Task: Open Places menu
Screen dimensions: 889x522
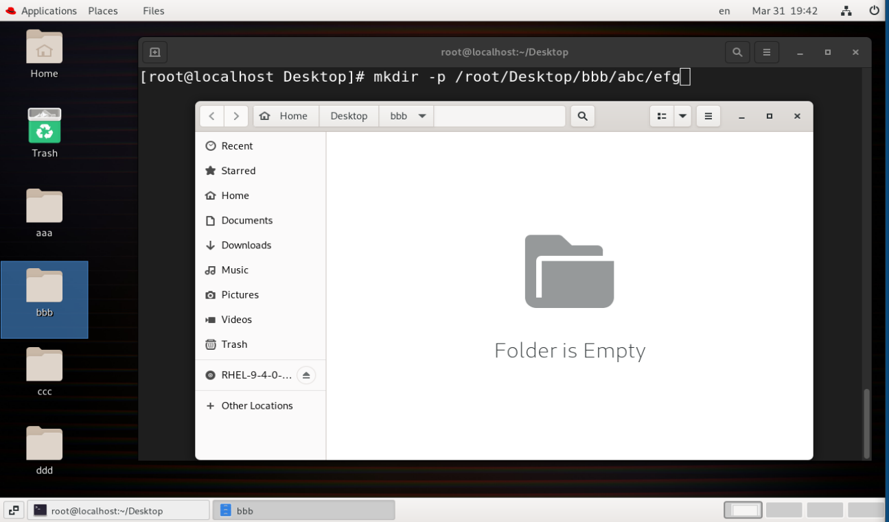Action: (103, 10)
